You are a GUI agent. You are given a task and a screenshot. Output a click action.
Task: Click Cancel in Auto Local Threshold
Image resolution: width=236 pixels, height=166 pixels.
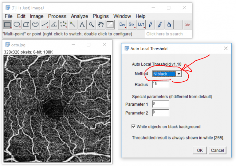(217, 150)
